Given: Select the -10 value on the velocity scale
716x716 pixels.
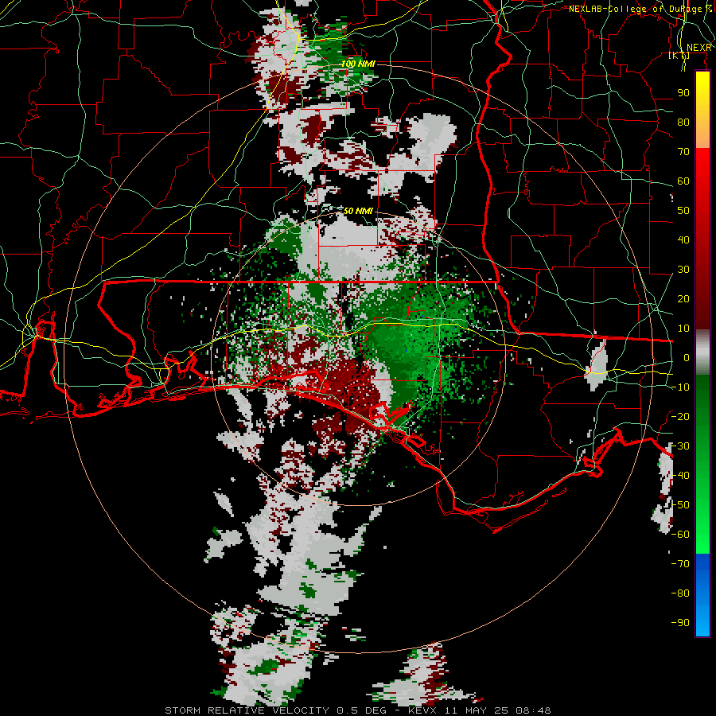Looking at the screenshot, I should tap(680, 387).
